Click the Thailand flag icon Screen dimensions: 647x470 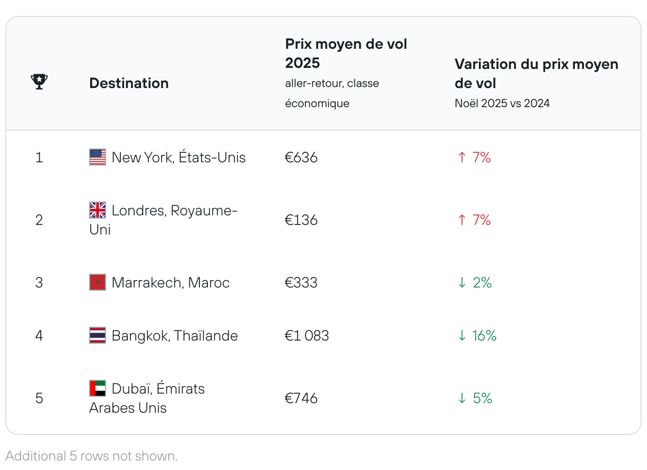[x=98, y=335]
